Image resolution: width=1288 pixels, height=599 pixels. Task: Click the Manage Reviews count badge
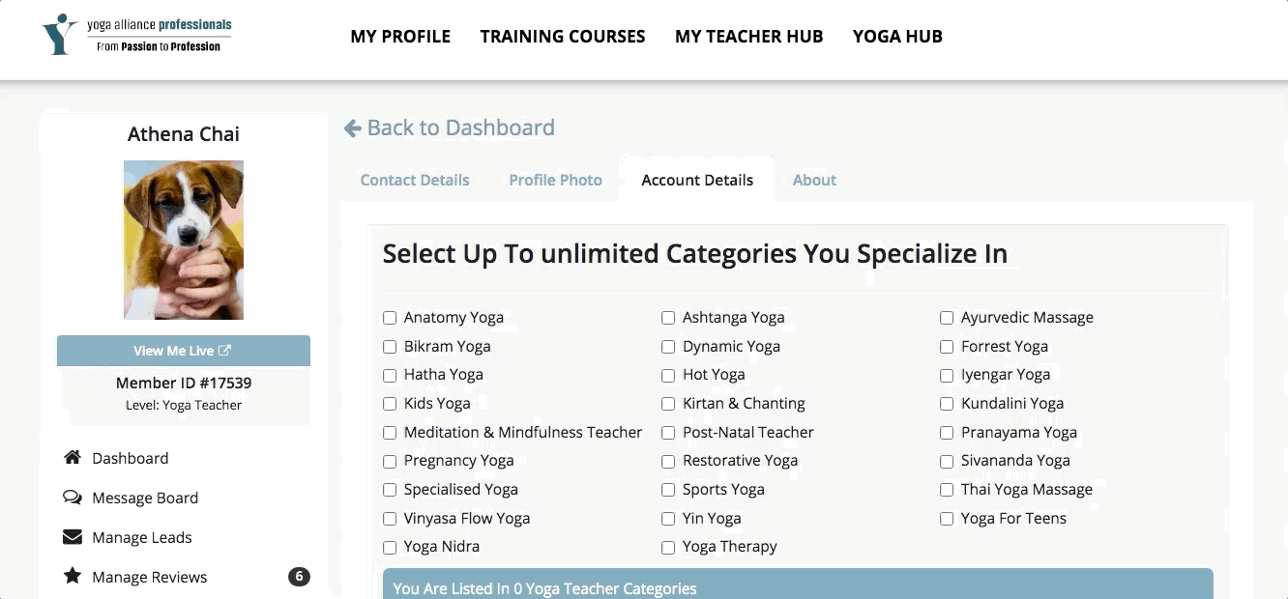[299, 577]
